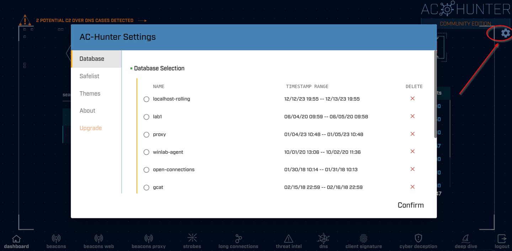Click the 'proxy' database name
Image resolution: width=512 pixels, height=251 pixels.
pos(159,134)
